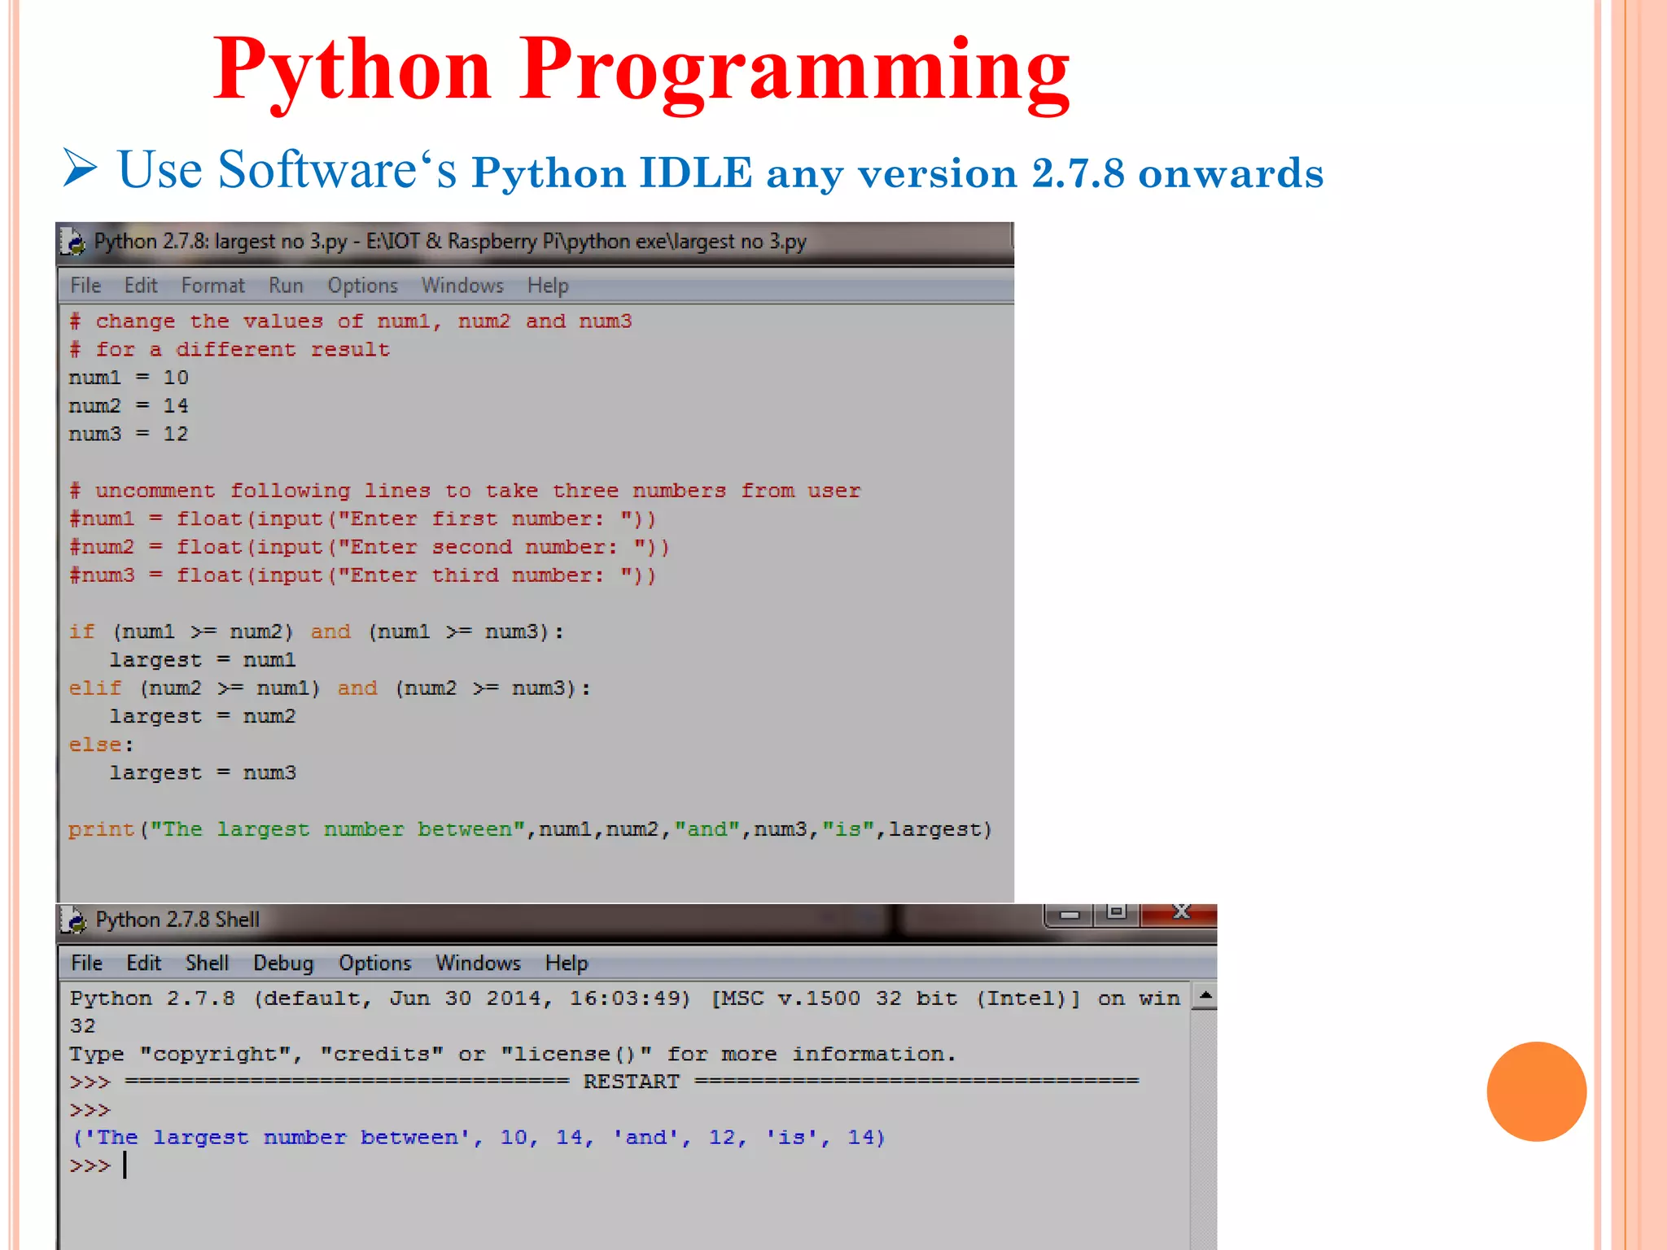Click the editor title bar 'largest no 3.py'

tap(450, 242)
